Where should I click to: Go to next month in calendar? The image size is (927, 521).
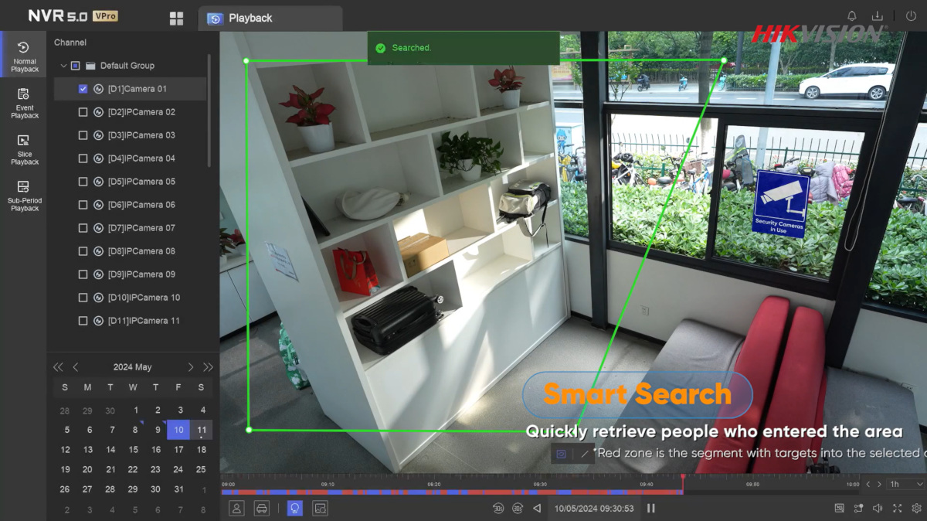(190, 366)
